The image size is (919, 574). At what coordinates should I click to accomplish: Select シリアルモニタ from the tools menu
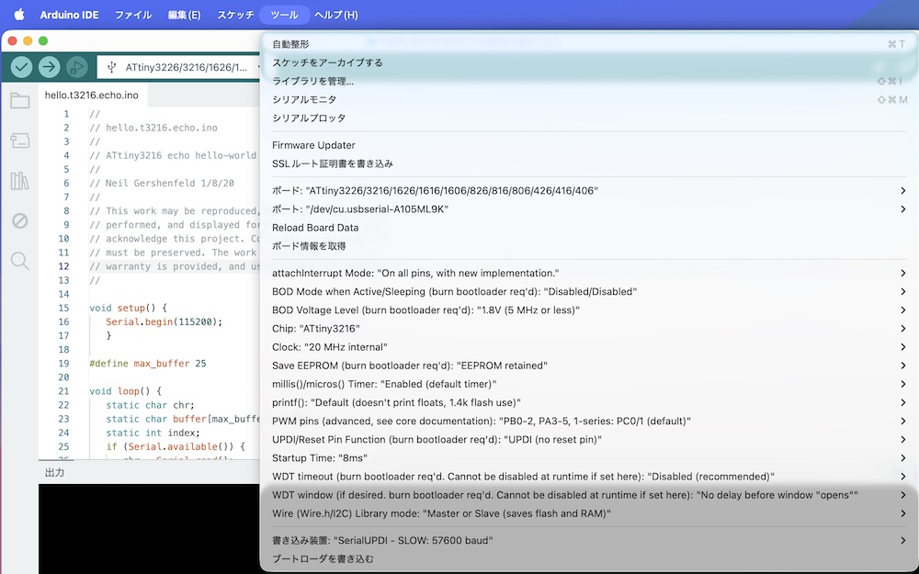(304, 99)
